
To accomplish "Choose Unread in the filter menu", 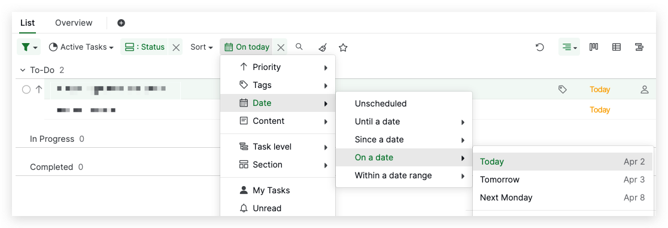I will [278, 208].
